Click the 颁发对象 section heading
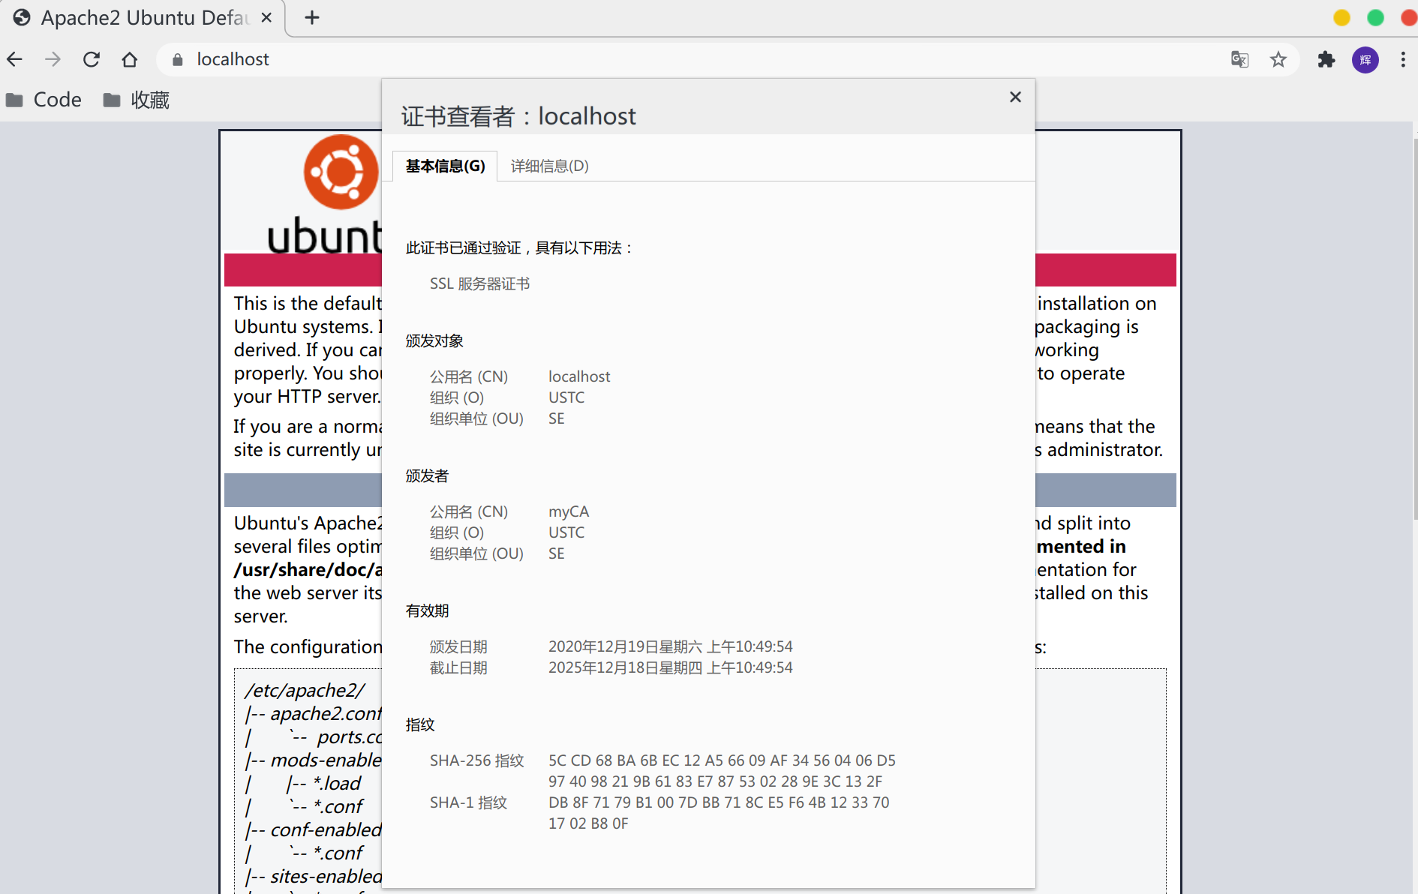 (434, 340)
